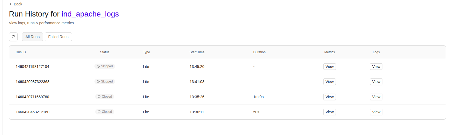Click the refresh runs icon button
The image size is (449, 135).
point(13,37)
